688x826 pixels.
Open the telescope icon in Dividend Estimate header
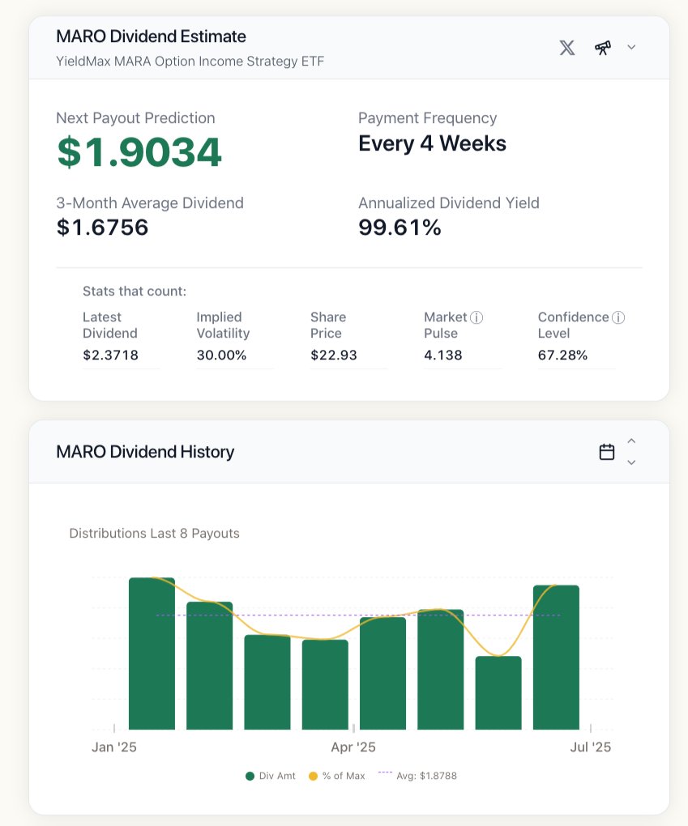point(603,48)
